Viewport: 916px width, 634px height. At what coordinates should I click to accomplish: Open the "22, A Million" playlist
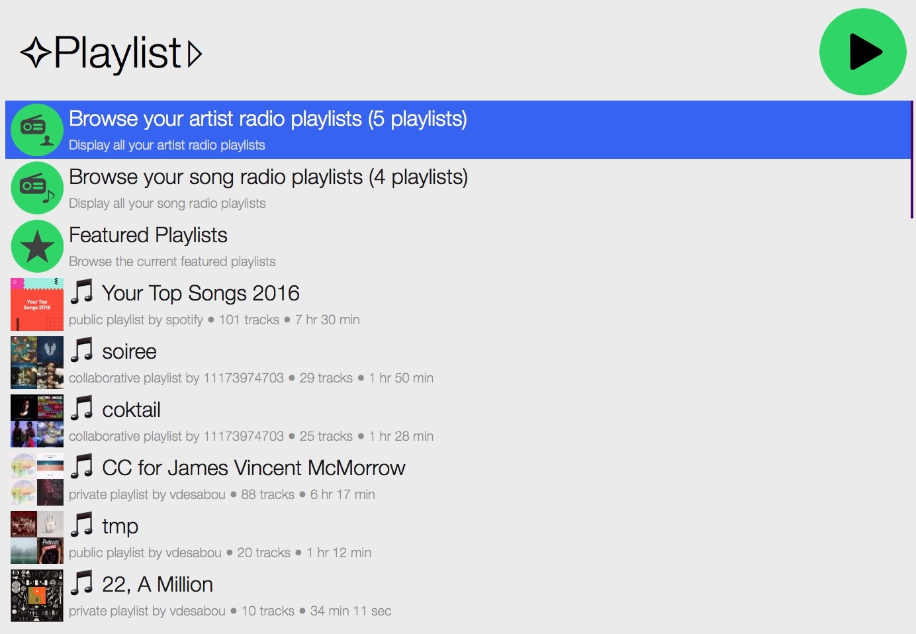click(157, 584)
